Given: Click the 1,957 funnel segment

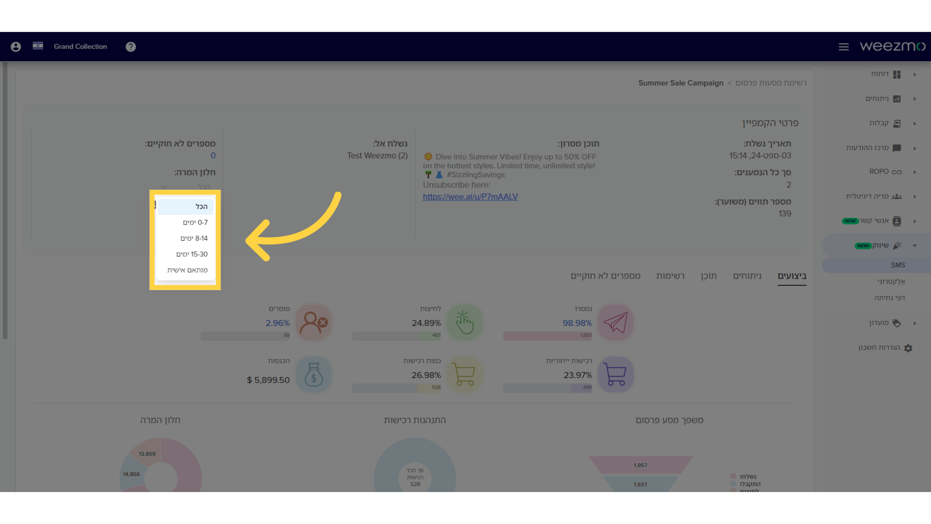Looking at the screenshot, I should pos(641,465).
